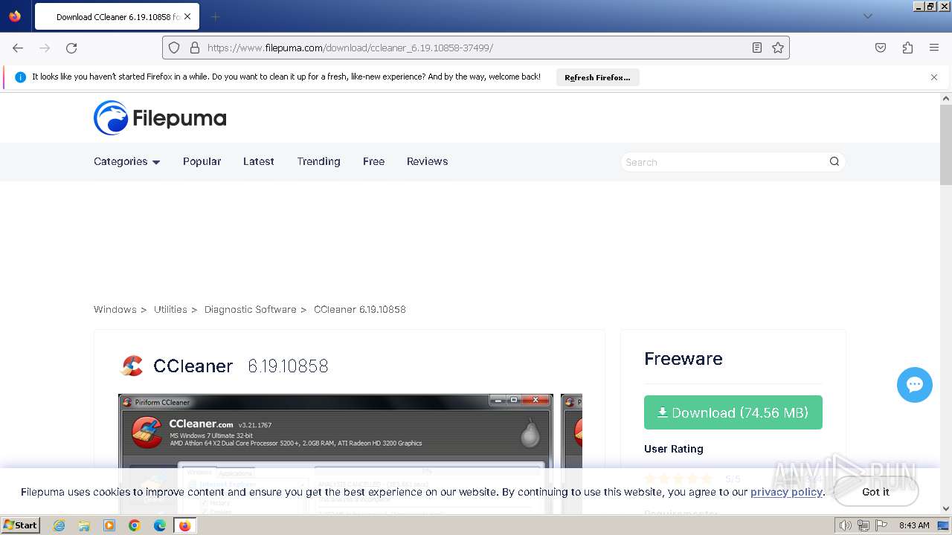This screenshot has height=535, width=952.
Task: Open the blue chat bubble widget
Action: pyautogui.click(x=915, y=385)
